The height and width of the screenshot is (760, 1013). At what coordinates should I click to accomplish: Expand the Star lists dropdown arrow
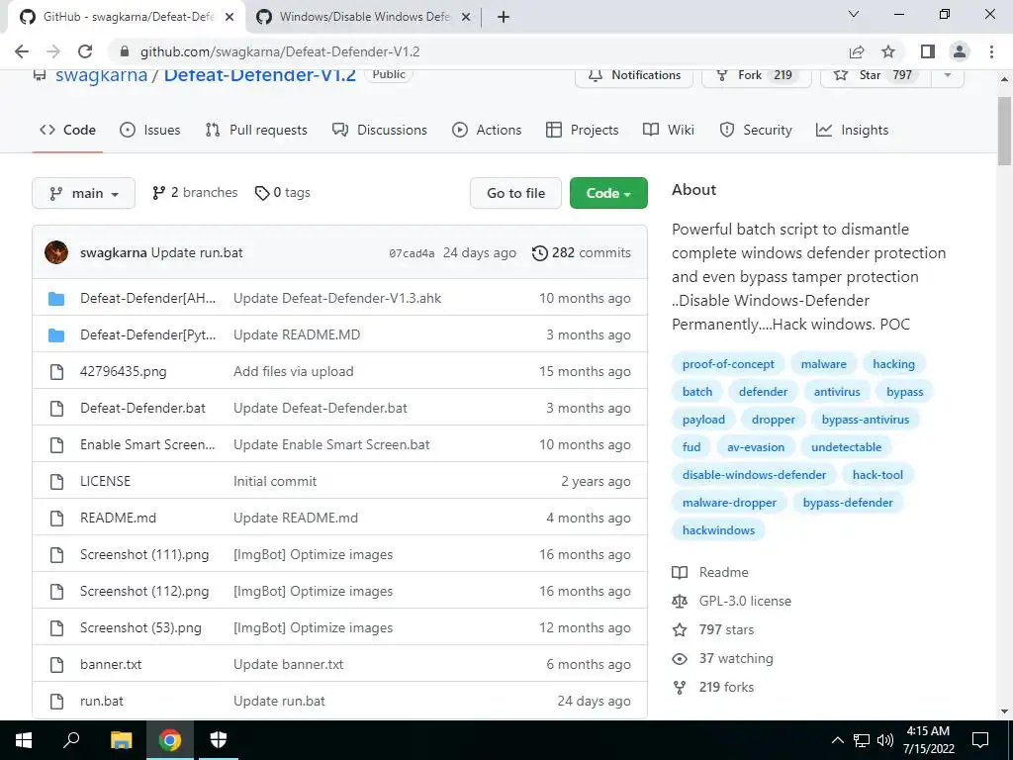948,75
